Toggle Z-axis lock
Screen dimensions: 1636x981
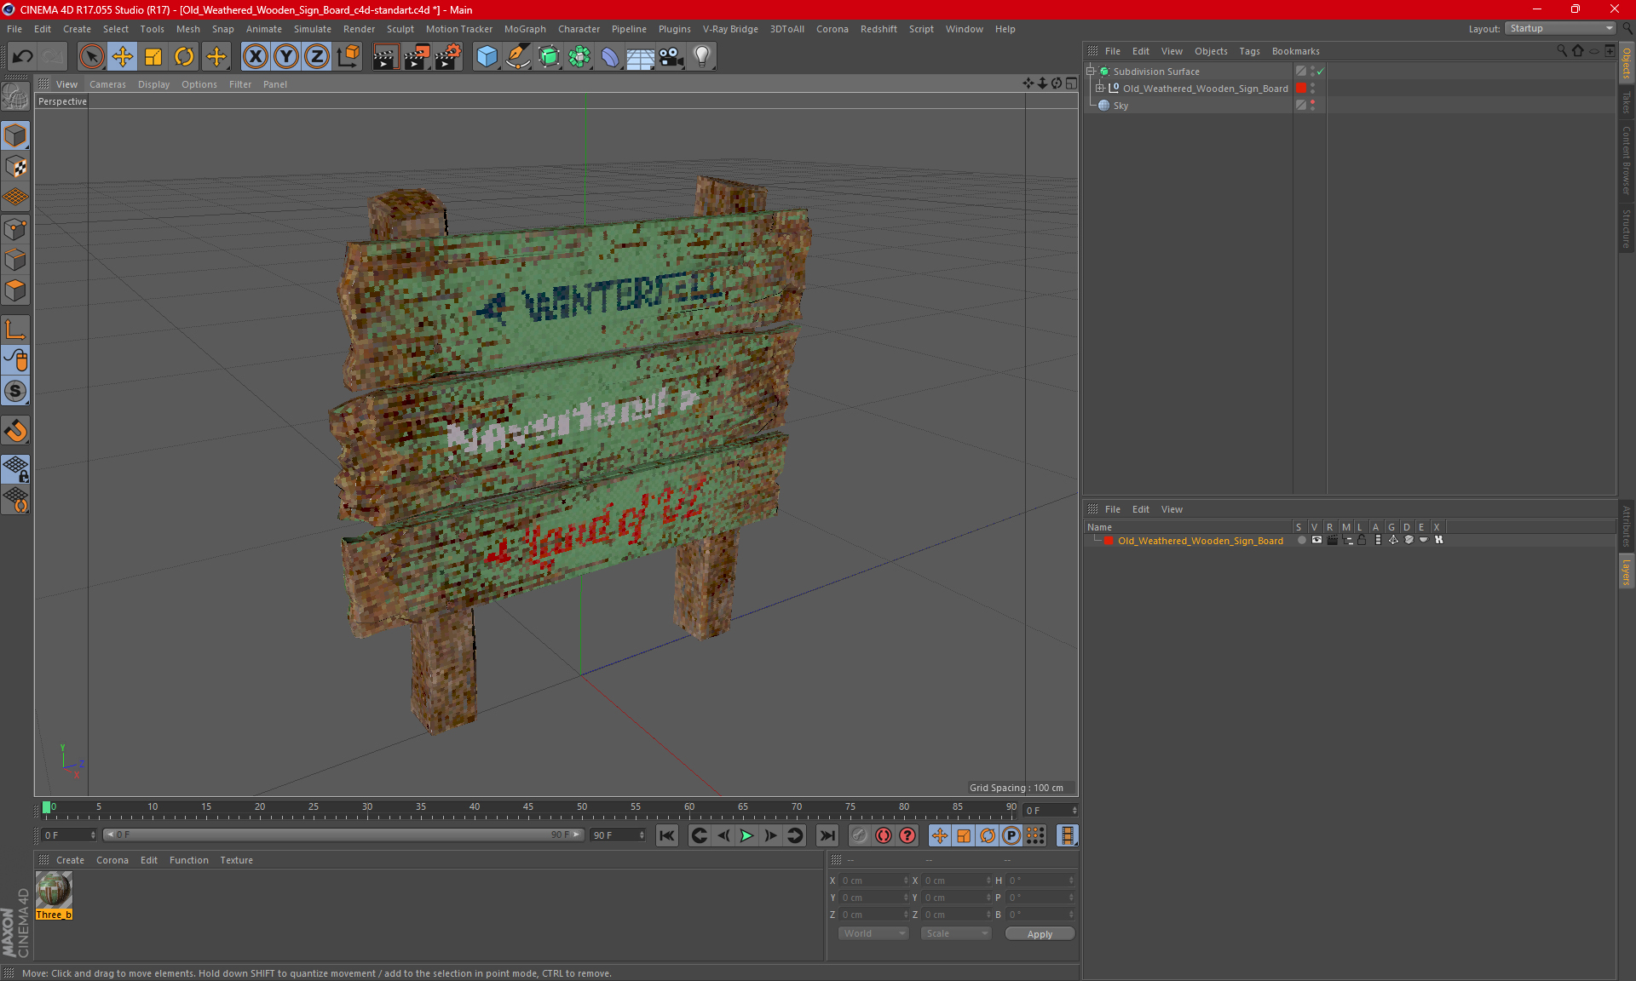317,57
